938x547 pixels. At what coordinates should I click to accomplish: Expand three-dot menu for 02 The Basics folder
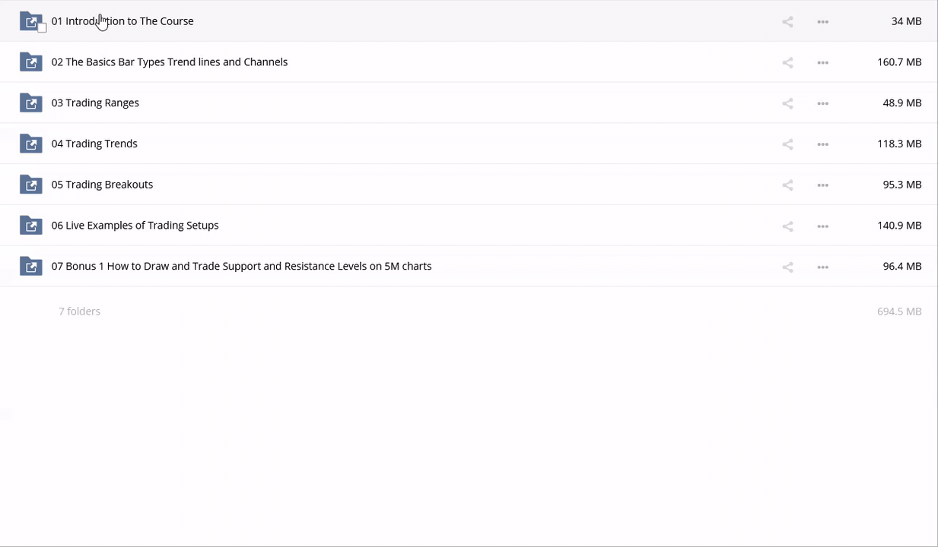pyautogui.click(x=822, y=63)
